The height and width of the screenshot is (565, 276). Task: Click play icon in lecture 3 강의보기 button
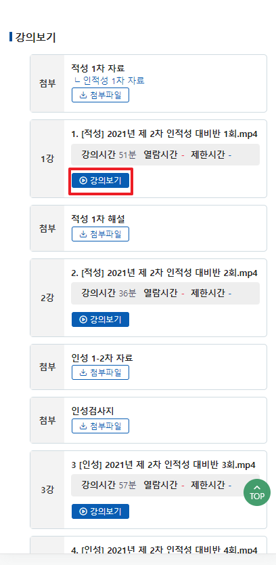point(83,511)
